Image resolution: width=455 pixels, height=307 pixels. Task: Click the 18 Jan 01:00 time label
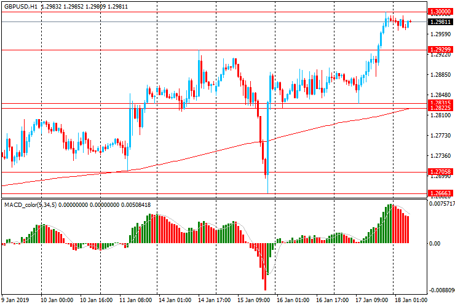pyautogui.click(x=411, y=300)
